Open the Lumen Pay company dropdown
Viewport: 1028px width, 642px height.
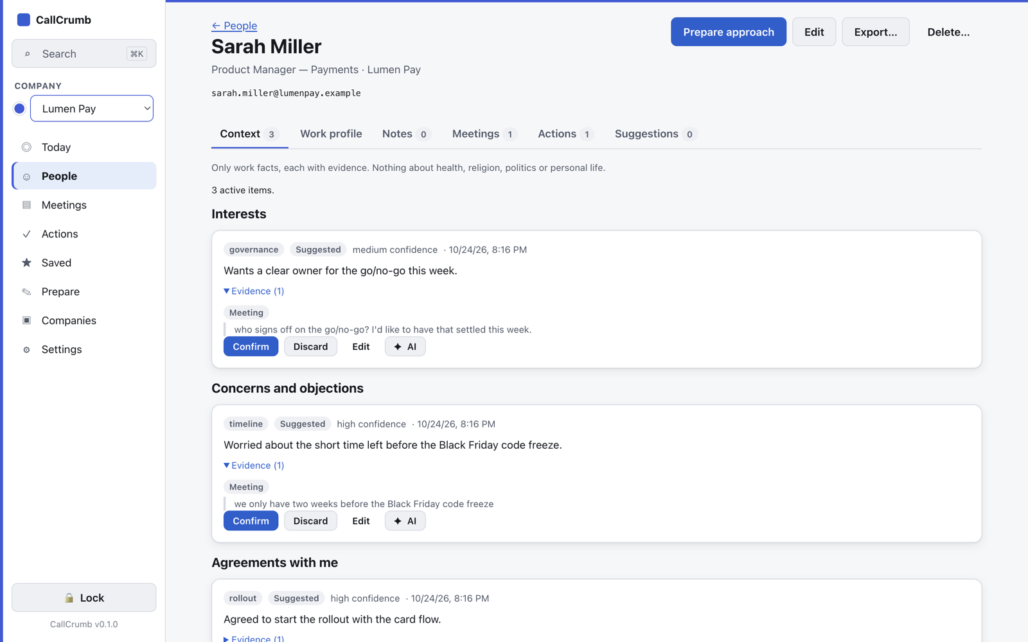point(92,108)
